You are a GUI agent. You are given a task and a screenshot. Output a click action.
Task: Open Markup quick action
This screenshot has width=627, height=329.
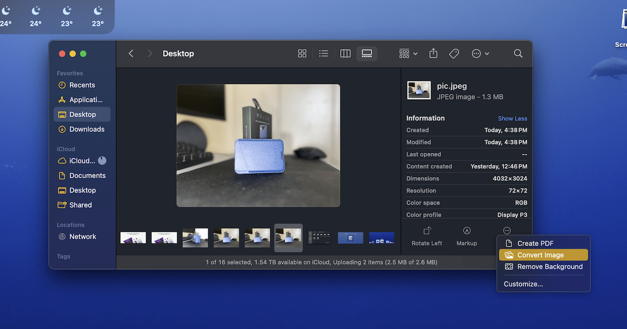coord(467,236)
